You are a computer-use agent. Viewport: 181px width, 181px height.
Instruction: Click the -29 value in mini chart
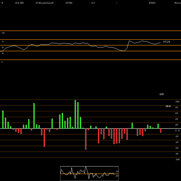pos(117,176)
